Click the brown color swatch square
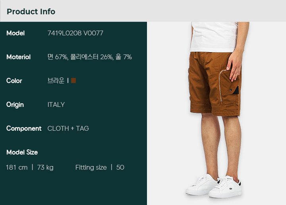This screenshot has height=205, width=286. pos(73,80)
